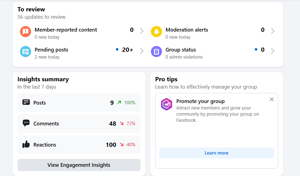Expand Moderation alerts with its chevron arrow
Image resolution: width=300 pixels, height=176 pixels.
pyautogui.click(x=273, y=31)
